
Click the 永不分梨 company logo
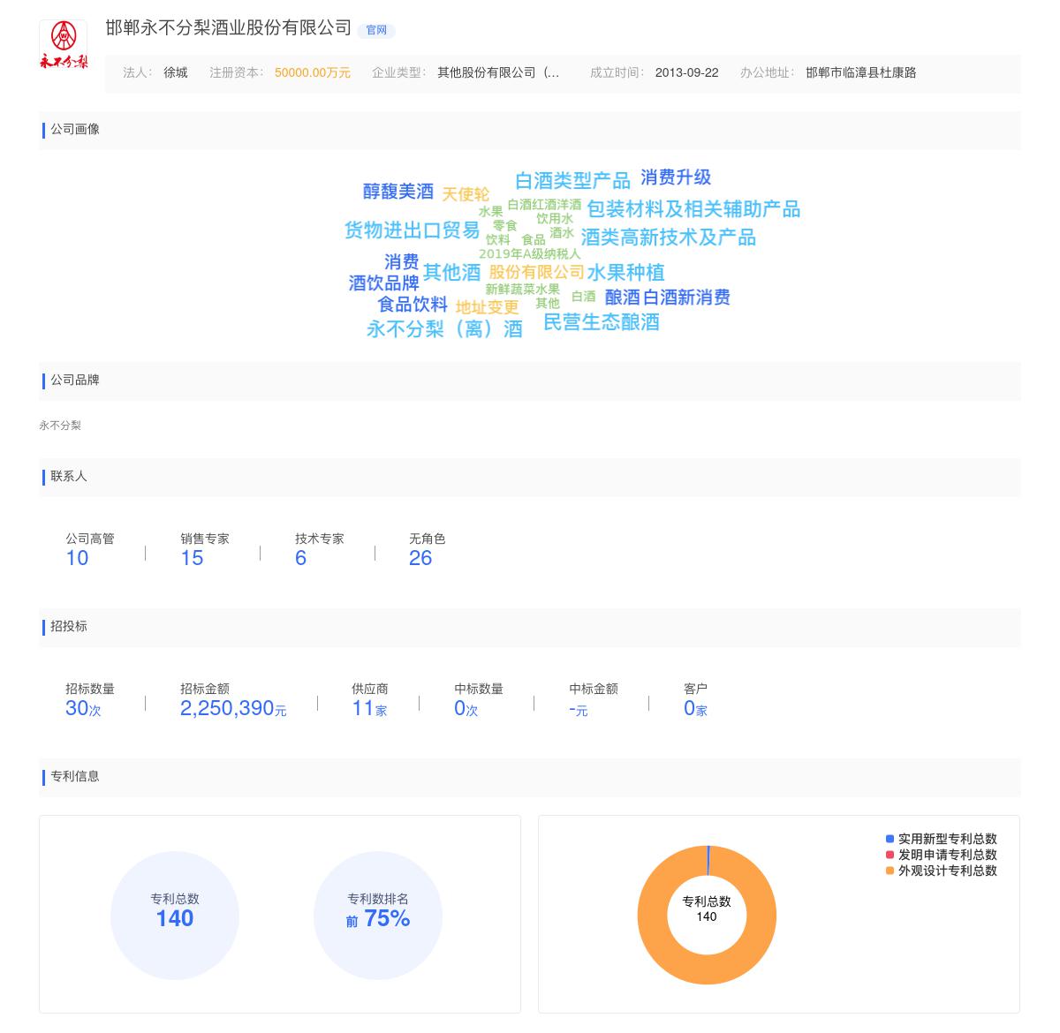(x=64, y=44)
